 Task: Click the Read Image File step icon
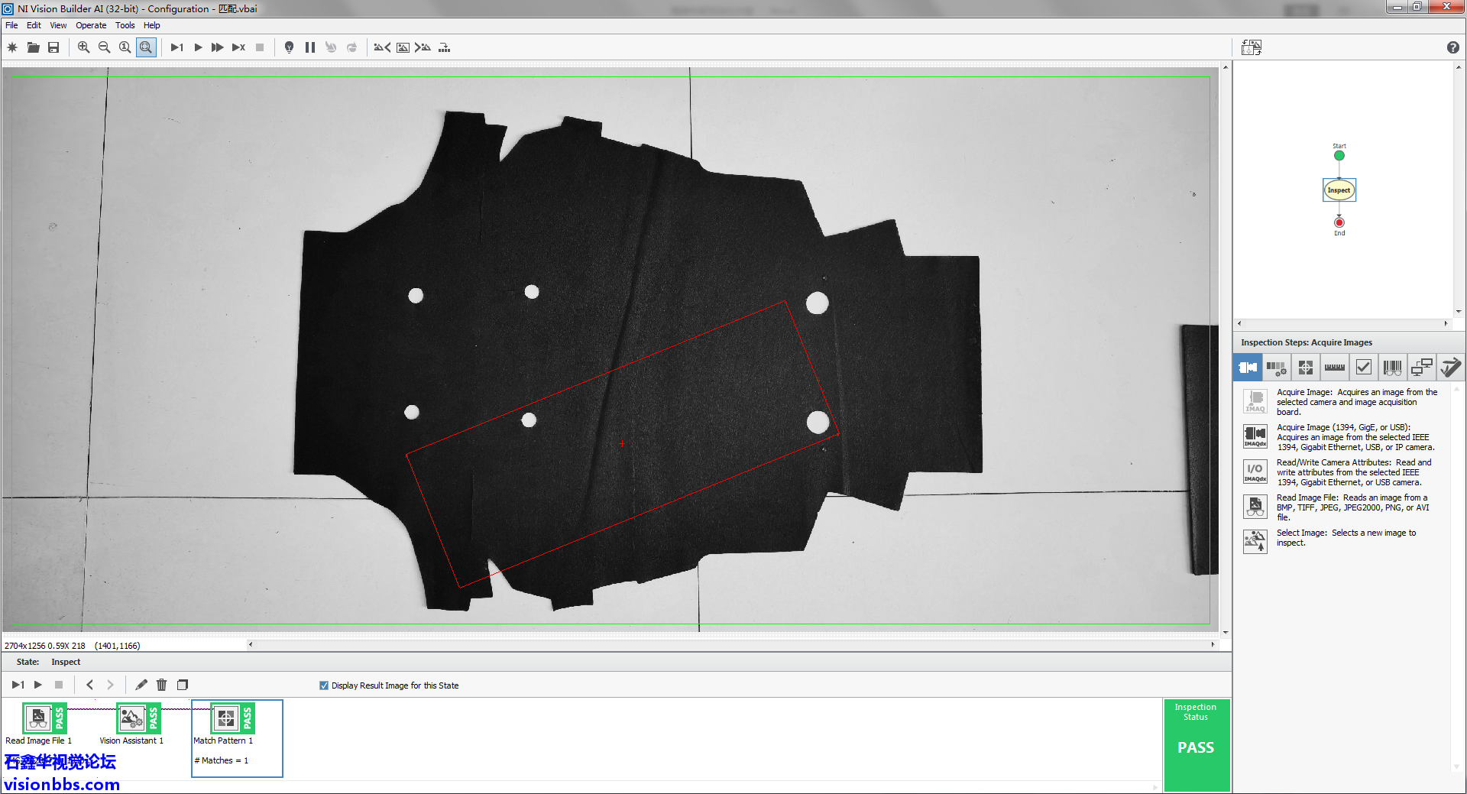(37, 718)
